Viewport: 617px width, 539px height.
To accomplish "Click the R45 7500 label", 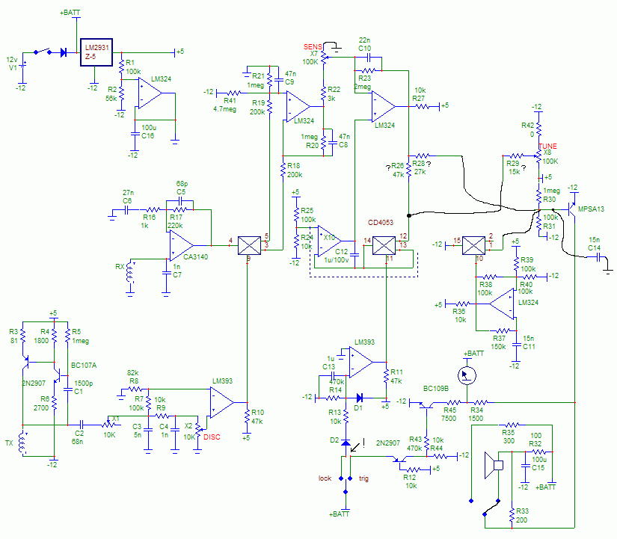I will pos(449,414).
